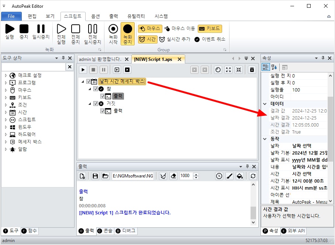Expand the 마우스 toolbox node
The height and width of the screenshot is (245, 335).
pos(6,90)
